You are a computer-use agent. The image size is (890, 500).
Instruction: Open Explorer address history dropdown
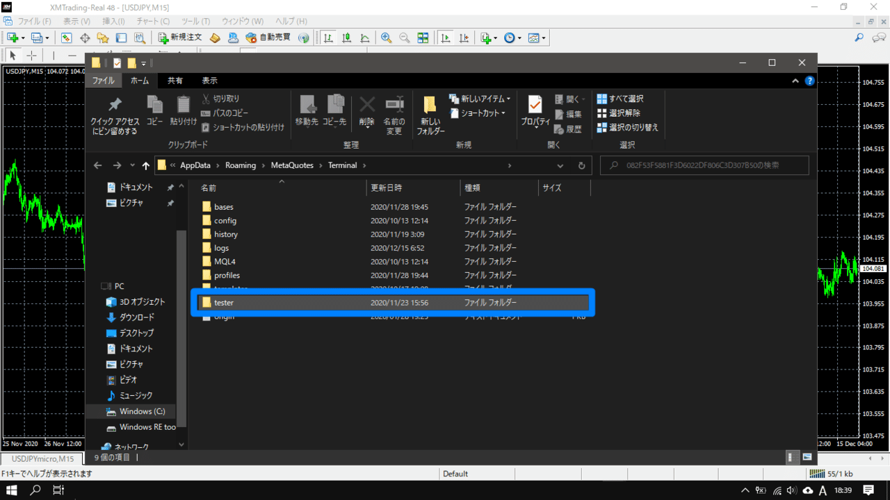click(560, 165)
